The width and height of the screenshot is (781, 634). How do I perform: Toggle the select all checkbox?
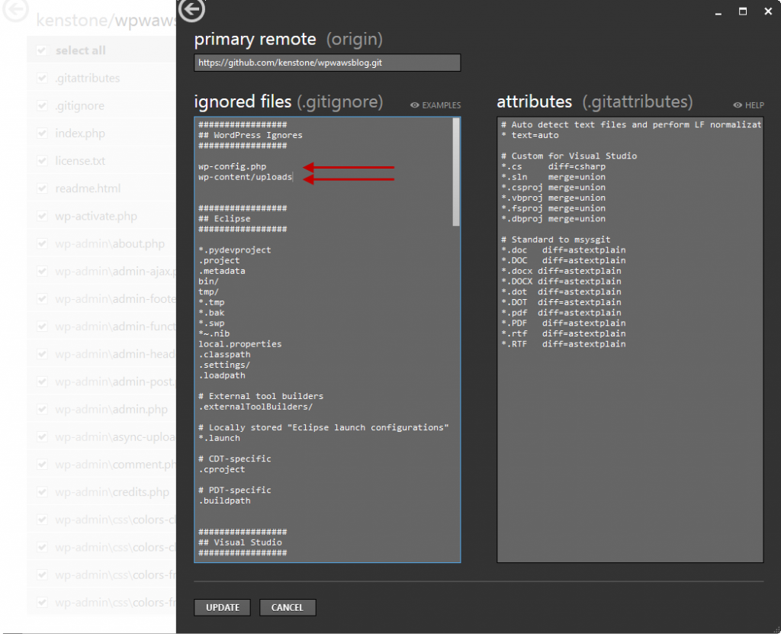(42, 51)
